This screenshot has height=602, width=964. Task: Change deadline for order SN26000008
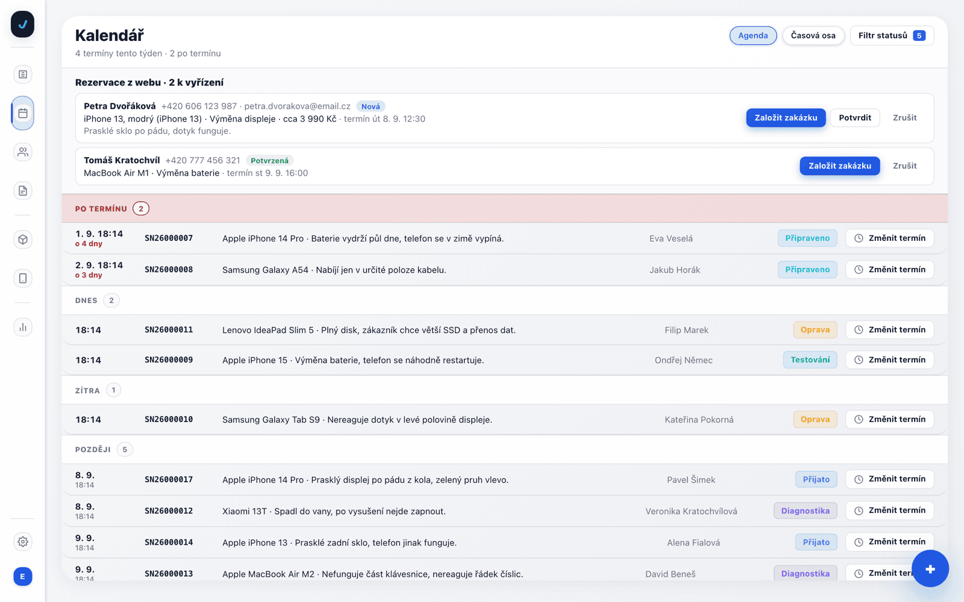coord(889,270)
